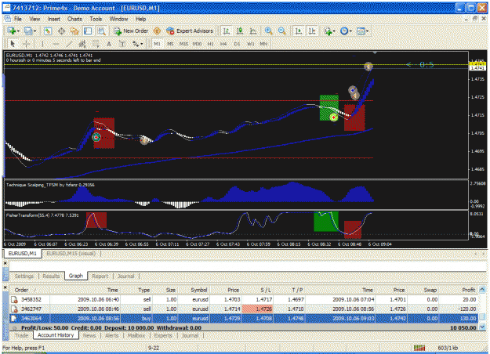The height and width of the screenshot is (354, 490).
Task: Select the highlighted order 3463064 row
Action: tap(244, 319)
